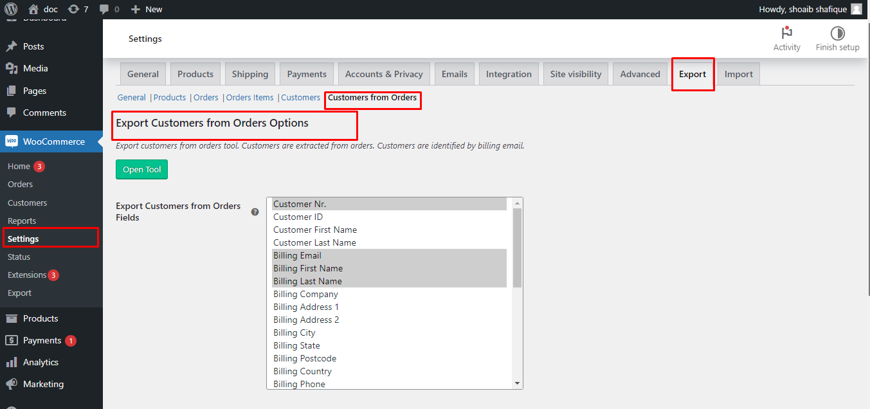Open the doc site home icon
870x409 pixels.
[33, 9]
